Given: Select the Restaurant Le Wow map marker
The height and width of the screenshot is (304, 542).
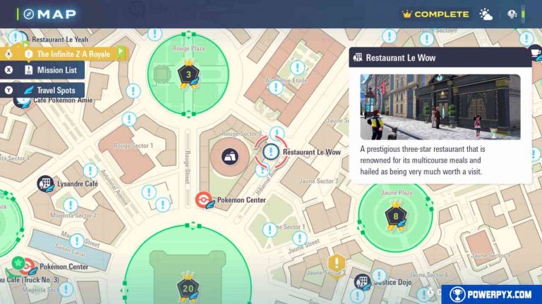Looking at the screenshot, I should 271,152.
